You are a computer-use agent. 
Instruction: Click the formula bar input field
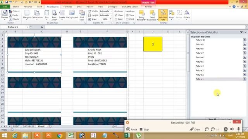tap(145, 27)
